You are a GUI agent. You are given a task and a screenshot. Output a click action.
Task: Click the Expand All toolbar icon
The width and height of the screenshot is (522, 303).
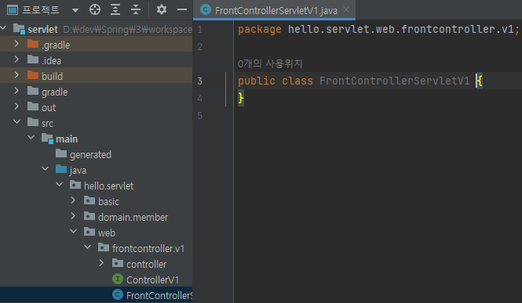tap(115, 9)
